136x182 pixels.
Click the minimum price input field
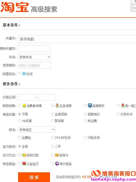27,97
